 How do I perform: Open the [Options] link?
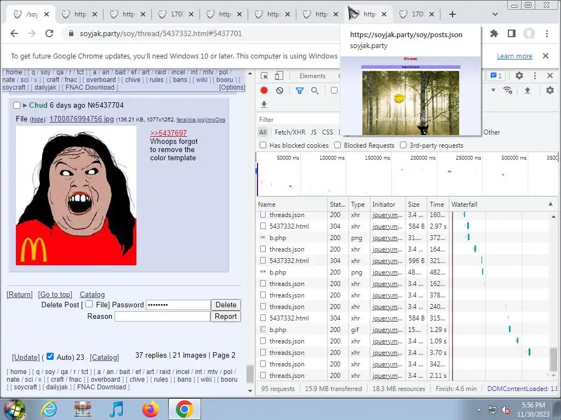click(x=232, y=87)
